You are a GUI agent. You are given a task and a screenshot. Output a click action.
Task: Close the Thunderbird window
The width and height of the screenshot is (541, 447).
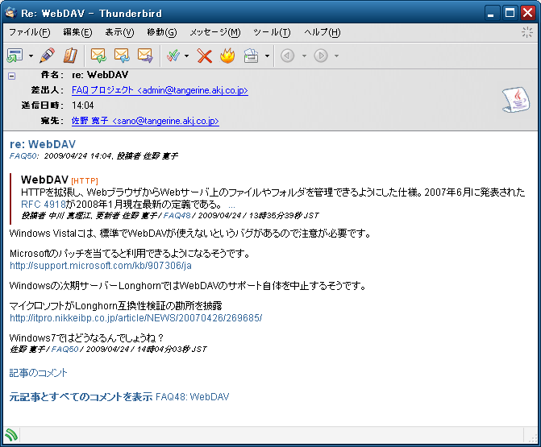[528, 13]
